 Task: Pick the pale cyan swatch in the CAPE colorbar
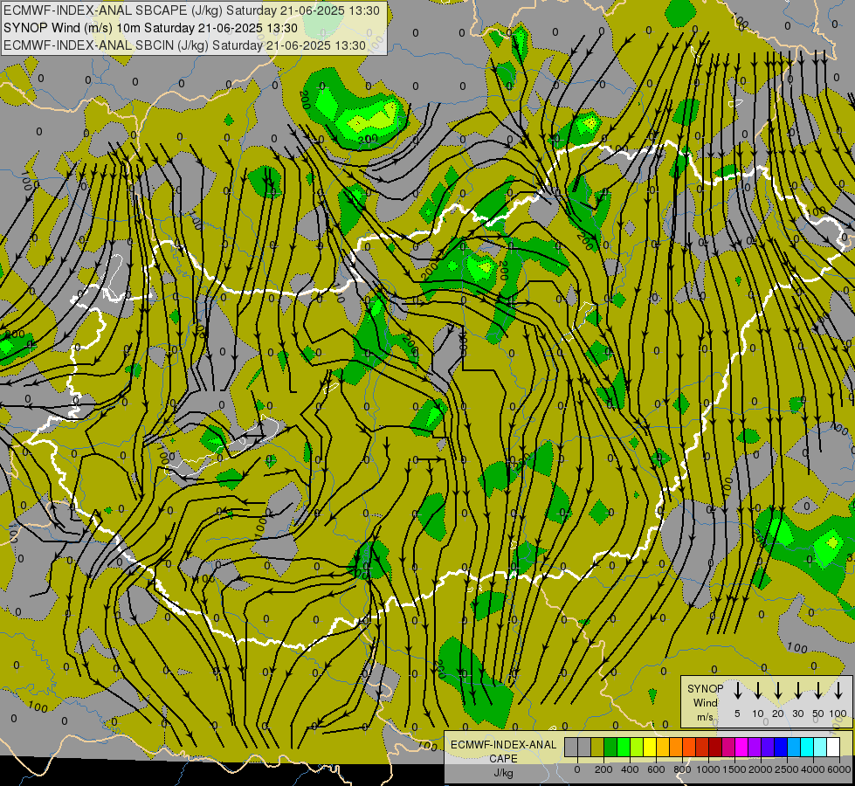pos(820,748)
